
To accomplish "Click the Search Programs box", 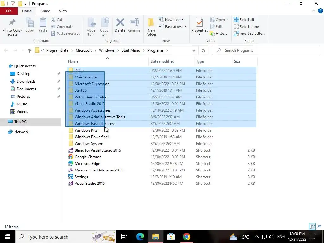I will tap(266, 50).
